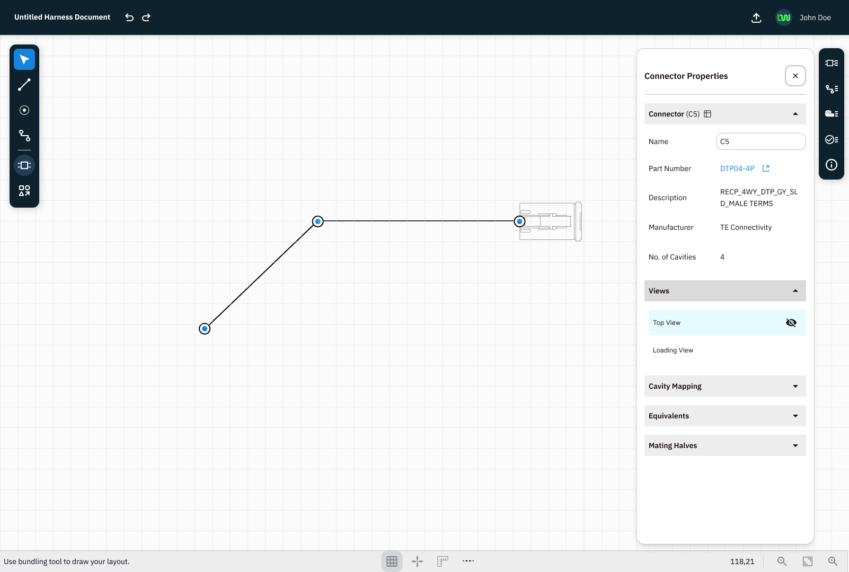
Task: Select the lower-left end node on canvas
Action: (205, 329)
